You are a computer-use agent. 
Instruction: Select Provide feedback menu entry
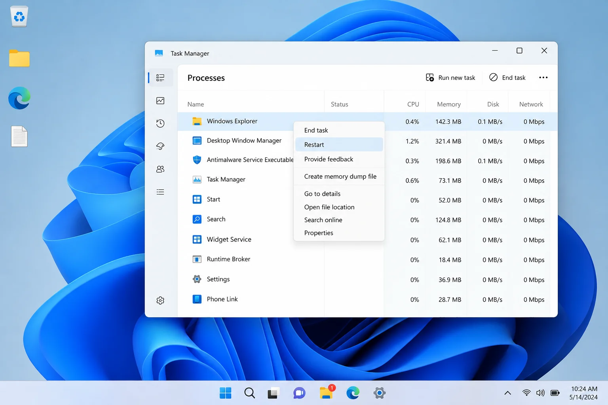pos(339,159)
